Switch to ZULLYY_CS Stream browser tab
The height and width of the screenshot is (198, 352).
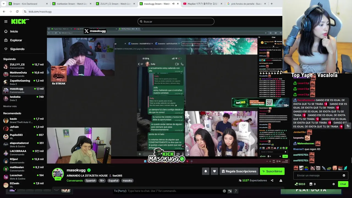point(116,4)
